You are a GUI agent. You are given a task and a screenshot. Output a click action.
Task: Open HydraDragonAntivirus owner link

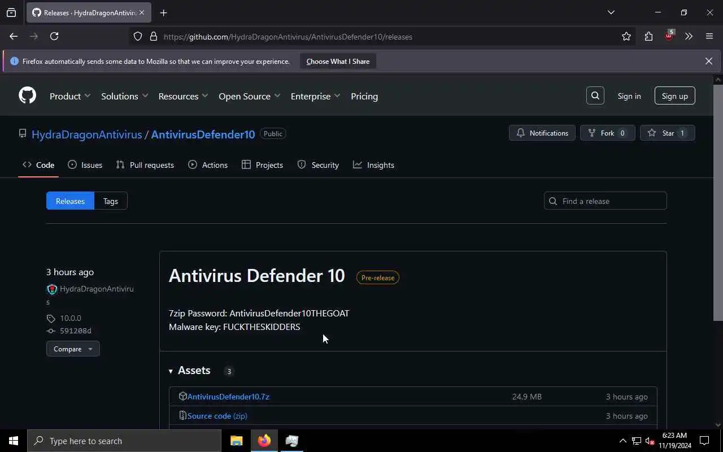[x=87, y=134]
